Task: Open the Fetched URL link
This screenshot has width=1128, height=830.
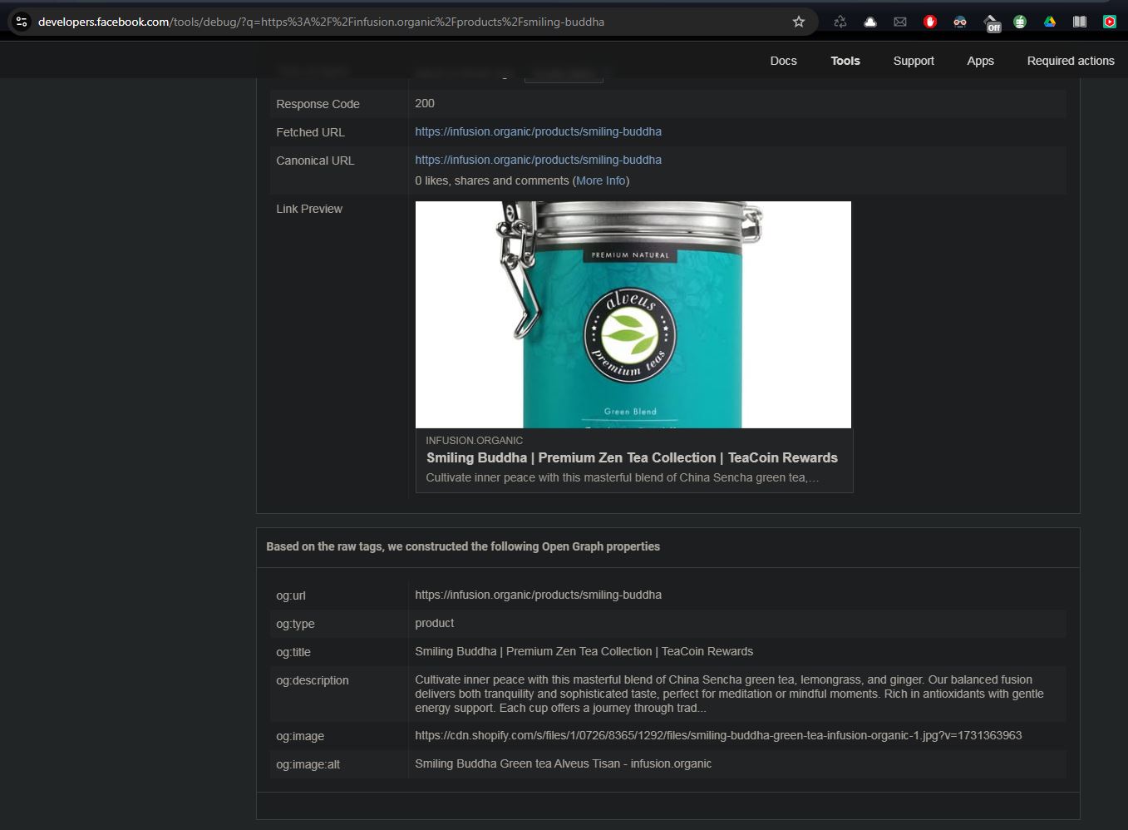Action: click(x=539, y=131)
